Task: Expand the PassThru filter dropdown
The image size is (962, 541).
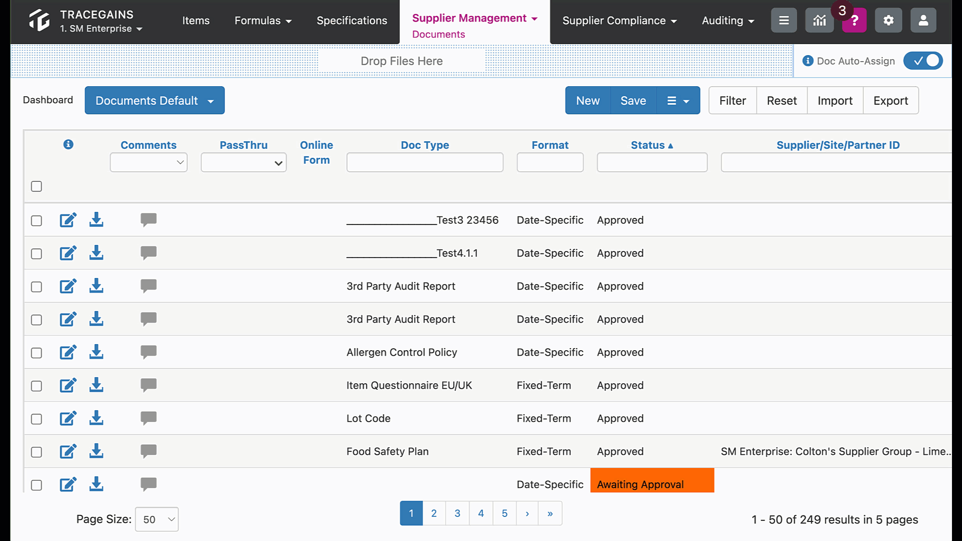Action: 244,162
